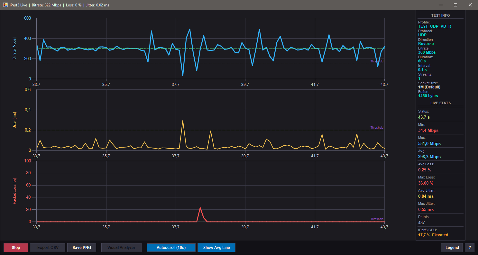The width and height of the screenshot is (478, 255).
Task: Click the iPerf3 Live app icon in title bar
Action: click(x=5, y=5)
